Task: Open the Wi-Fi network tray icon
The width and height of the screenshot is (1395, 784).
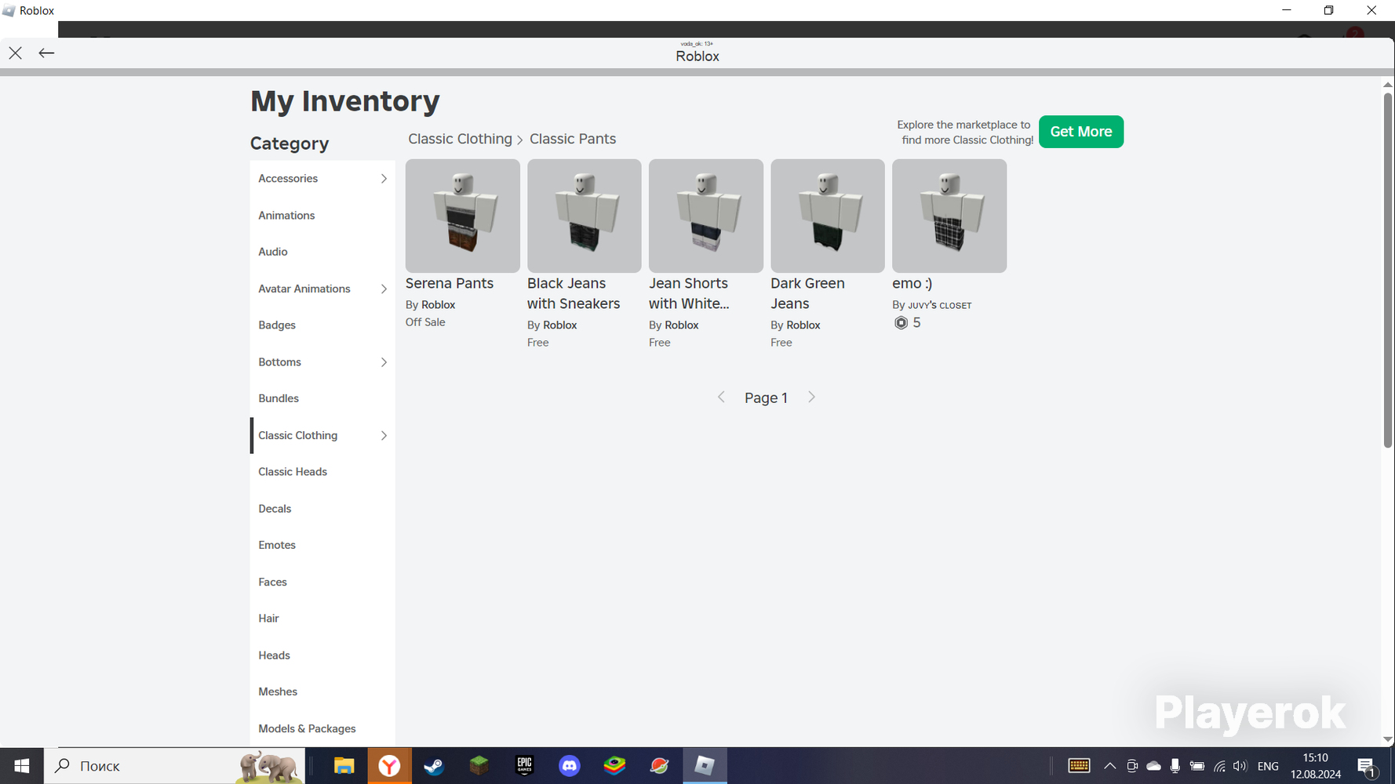Action: pyautogui.click(x=1219, y=766)
